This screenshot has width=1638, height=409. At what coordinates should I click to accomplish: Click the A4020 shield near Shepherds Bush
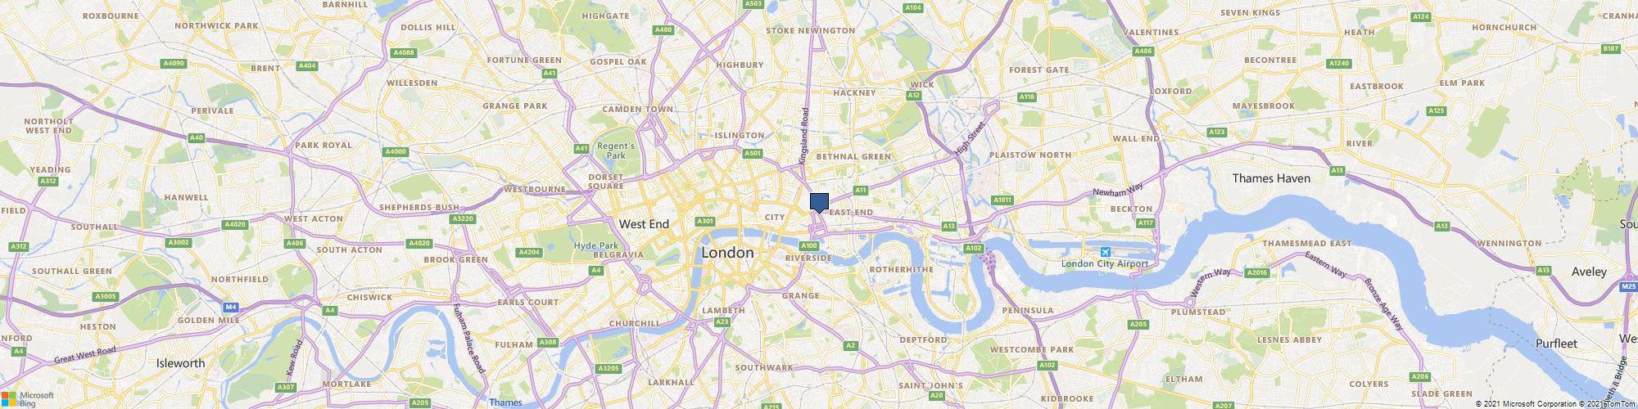point(420,243)
